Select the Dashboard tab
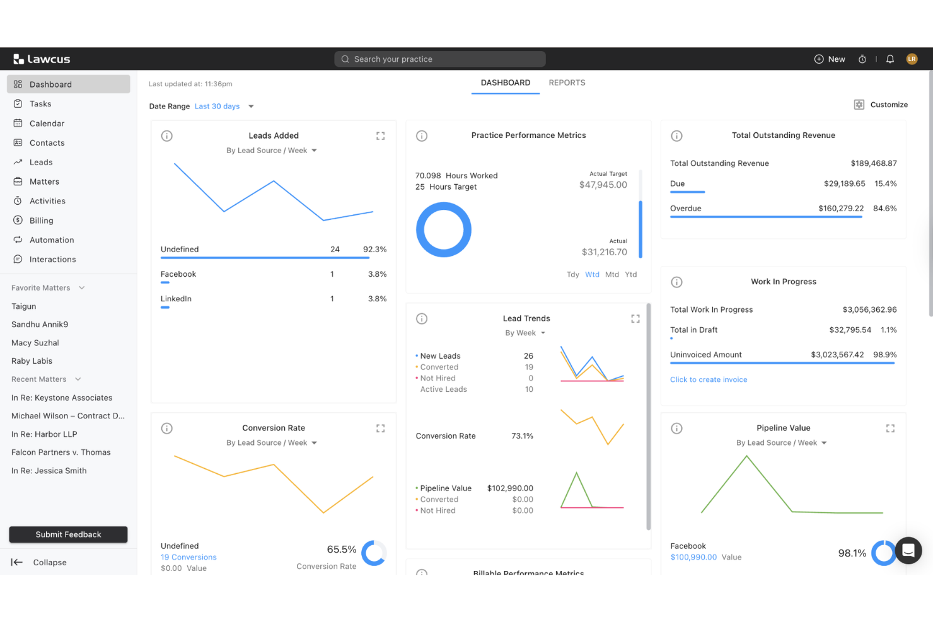 (505, 83)
